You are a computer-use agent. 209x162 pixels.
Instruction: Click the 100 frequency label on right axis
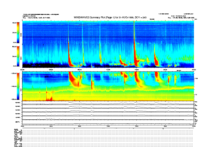(x=196, y=79)
